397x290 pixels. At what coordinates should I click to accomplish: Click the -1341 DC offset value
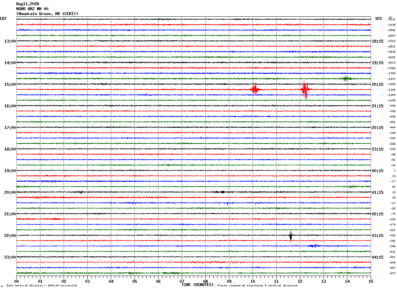click(391, 90)
